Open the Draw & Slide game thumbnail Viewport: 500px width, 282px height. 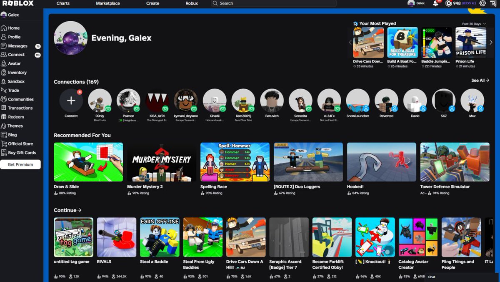pyautogui.click(x=88, y=162)
